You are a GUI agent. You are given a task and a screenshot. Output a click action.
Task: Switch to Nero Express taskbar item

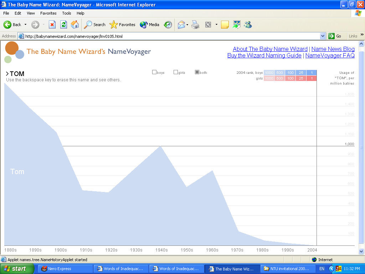[x=65, y=269]
